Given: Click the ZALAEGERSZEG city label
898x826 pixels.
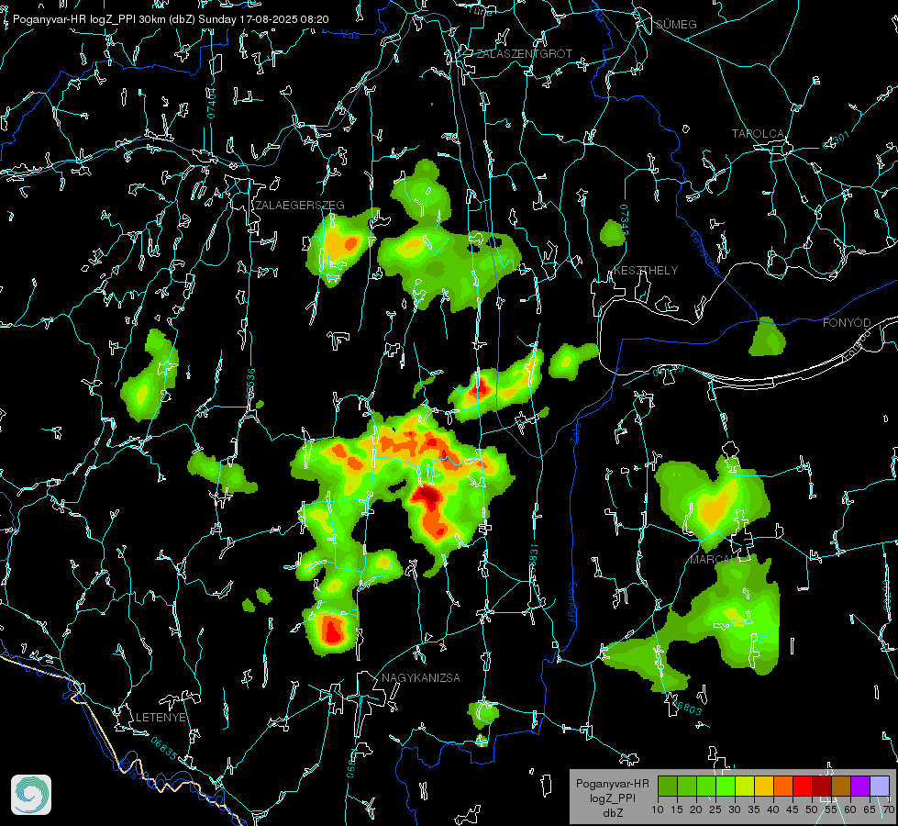Looking at the screenshot, I should pos(300,205).
